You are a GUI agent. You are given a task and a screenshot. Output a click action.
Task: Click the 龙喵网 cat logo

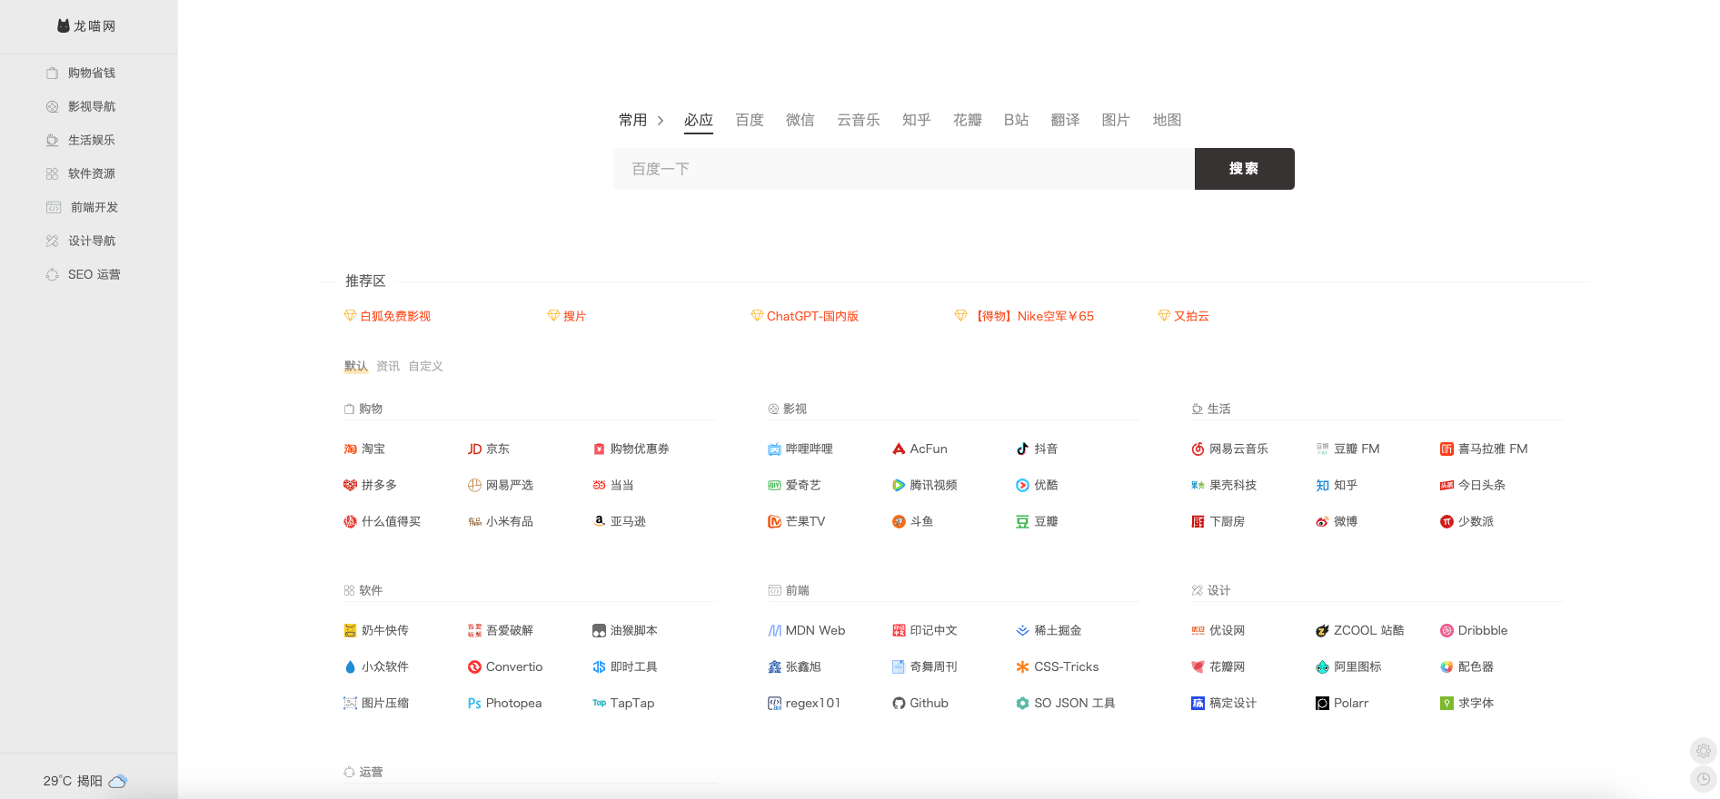[64, 25]
